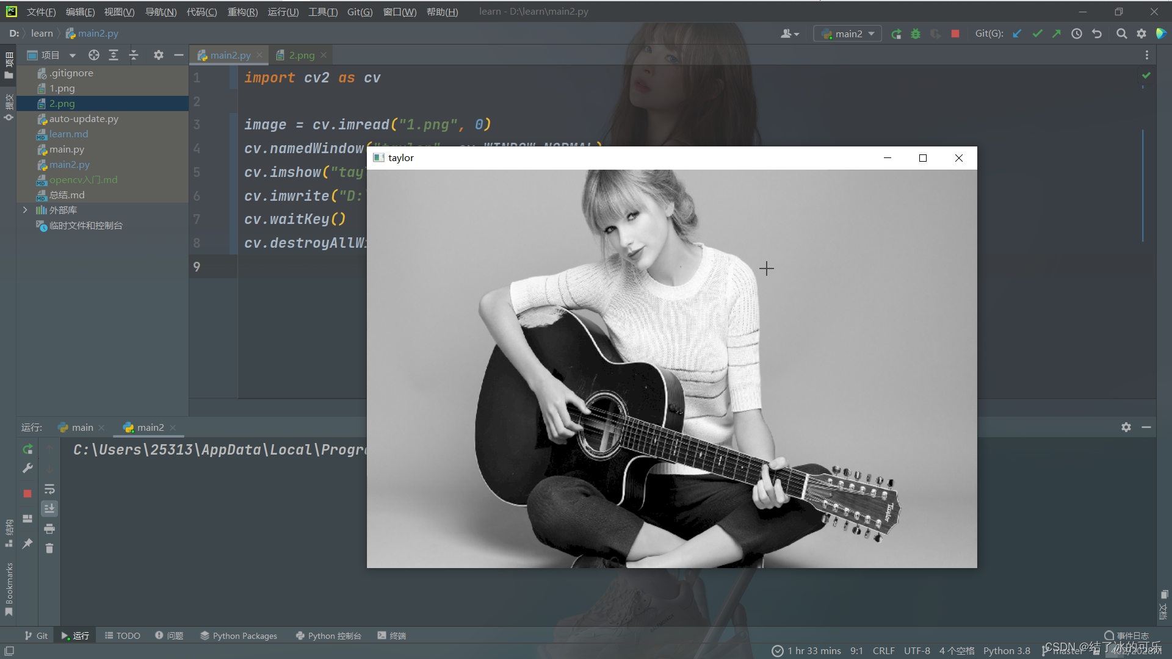Expand the 外部库 tree node
This screenshot has height=659, width=1172.
(25, 210)
